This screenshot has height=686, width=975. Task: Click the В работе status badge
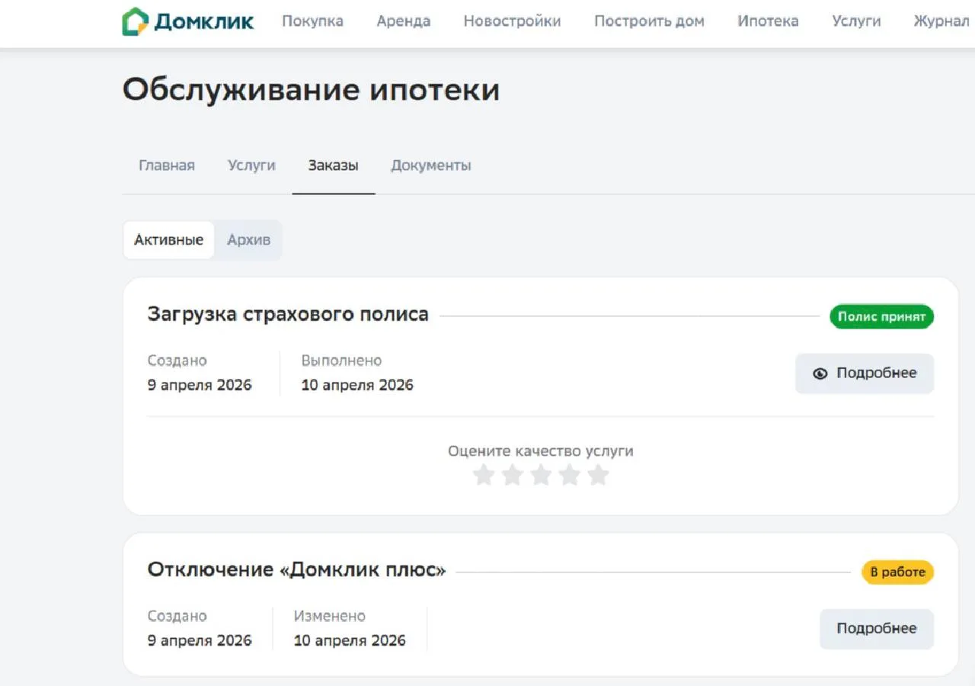point(897,572)
